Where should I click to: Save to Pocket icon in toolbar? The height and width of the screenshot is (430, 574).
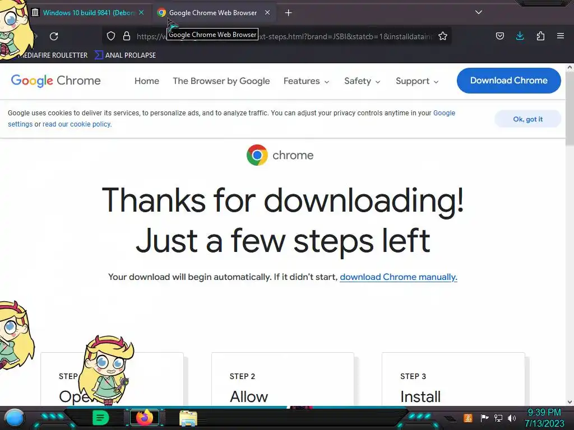pos(499,36)
